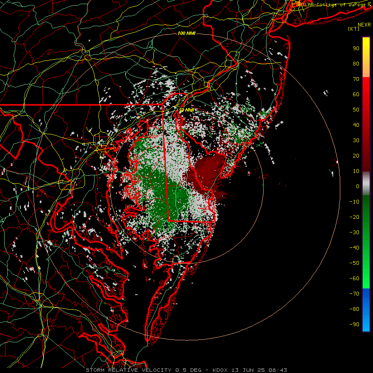The image size is (373, 373).
Task: Select the -60 knot scale label
Action: point(354,279)
